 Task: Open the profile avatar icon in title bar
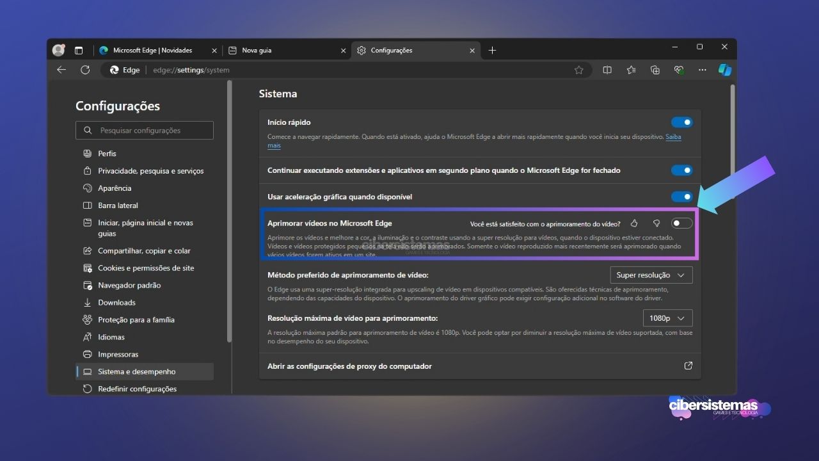58,50
